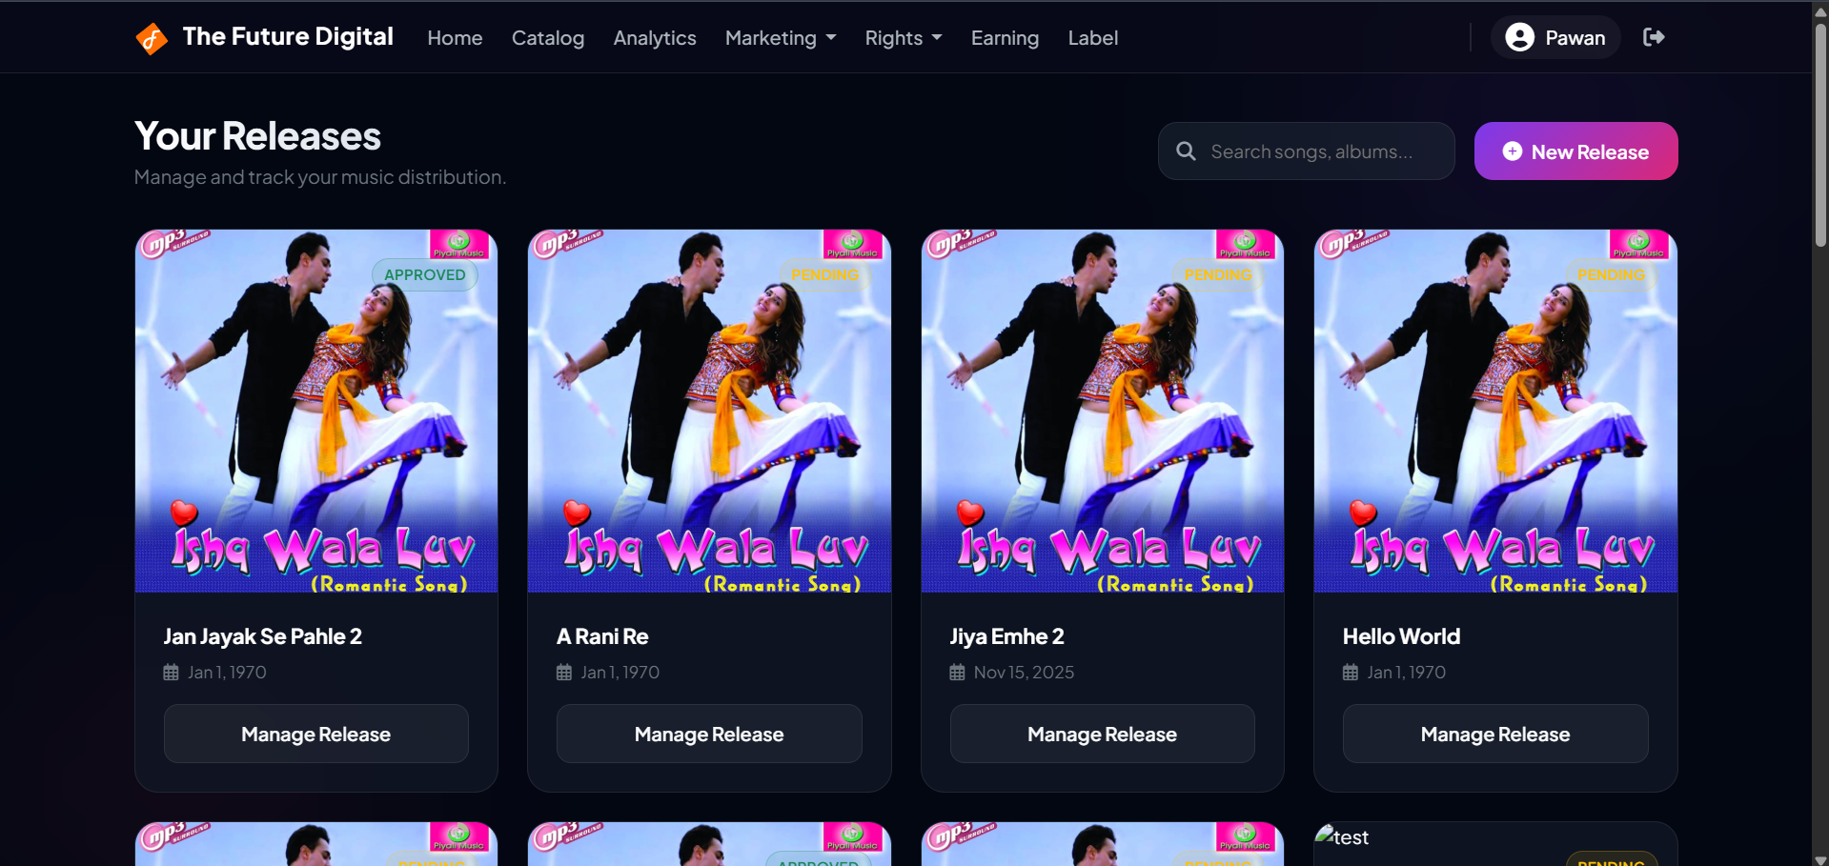The image size is (1829, 866).
Task: Click the search magnifier icon
Action: (x=1186, y=151)
